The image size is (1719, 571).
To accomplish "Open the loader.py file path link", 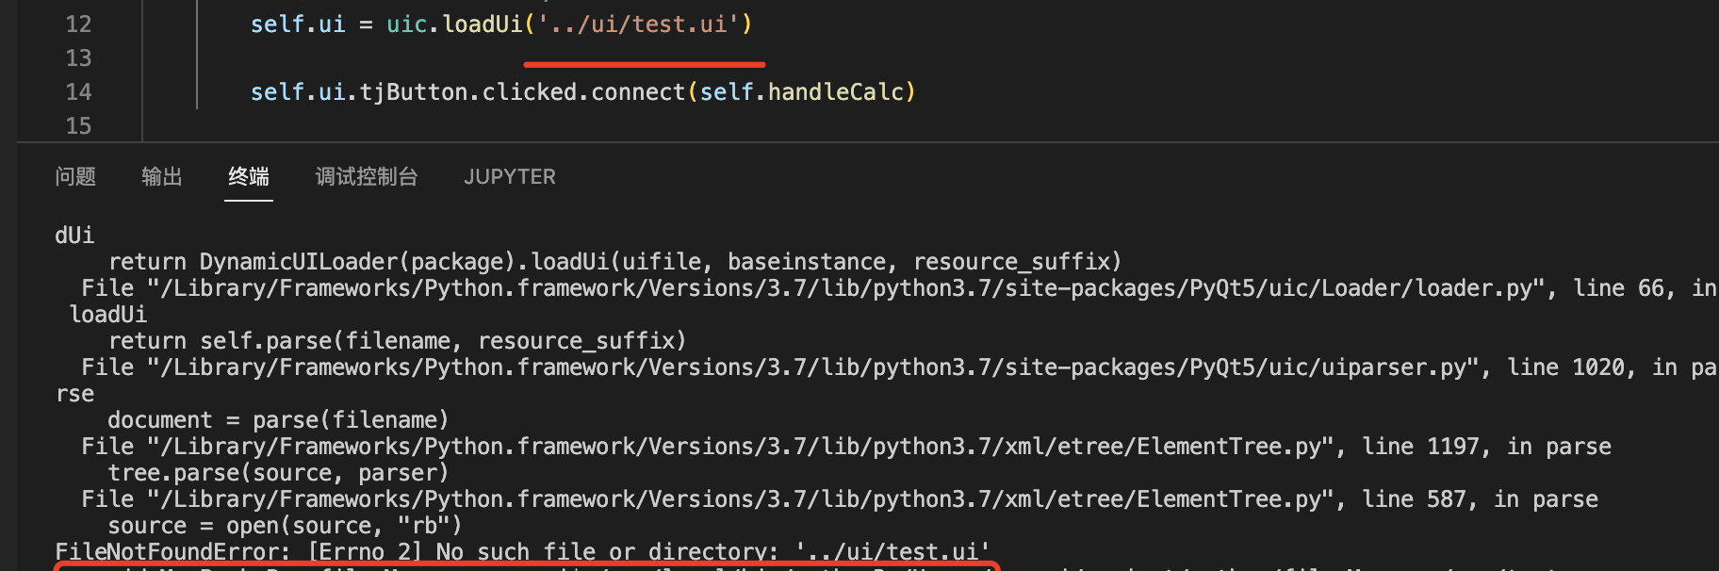I will pos(848,288).
